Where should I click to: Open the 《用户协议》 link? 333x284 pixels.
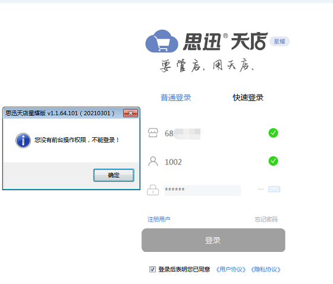[x=231, y=270]
